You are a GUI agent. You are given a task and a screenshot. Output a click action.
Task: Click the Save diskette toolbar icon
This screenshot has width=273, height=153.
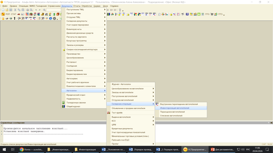(x=11, y=10)
